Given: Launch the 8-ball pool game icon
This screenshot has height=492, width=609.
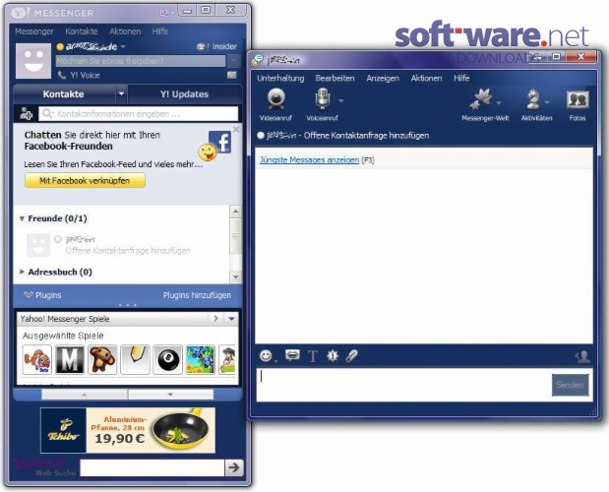Looking at the screenshot, I should pyautogui.click(x=168, y=359).
